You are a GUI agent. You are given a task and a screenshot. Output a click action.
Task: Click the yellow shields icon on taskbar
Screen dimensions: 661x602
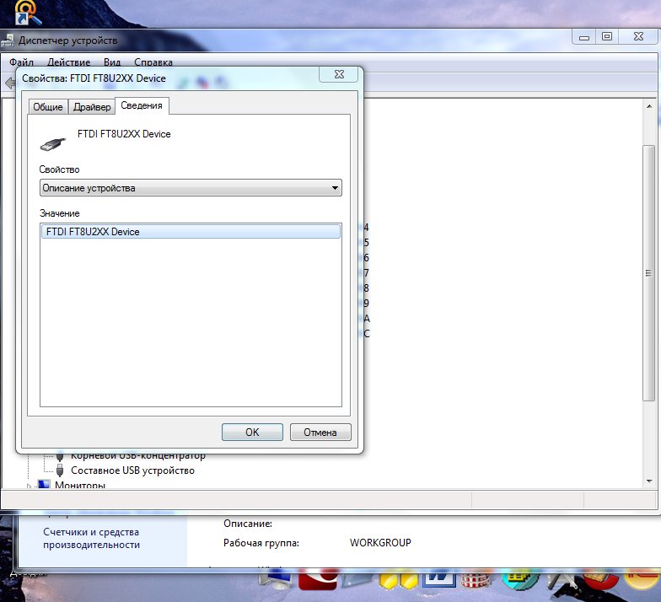tap(398, 580)
